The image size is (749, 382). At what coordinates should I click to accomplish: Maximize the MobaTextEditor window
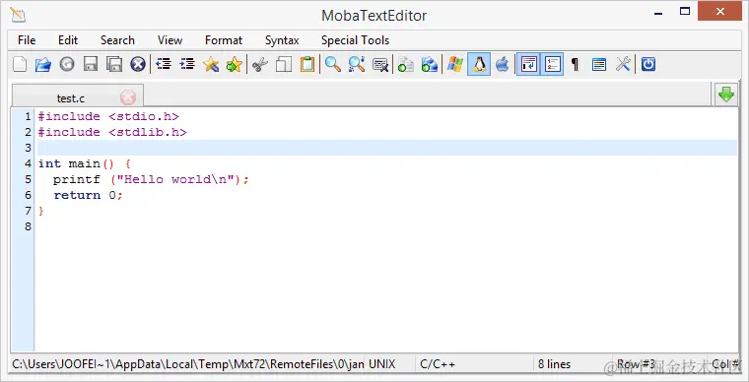tap(685, 12)
